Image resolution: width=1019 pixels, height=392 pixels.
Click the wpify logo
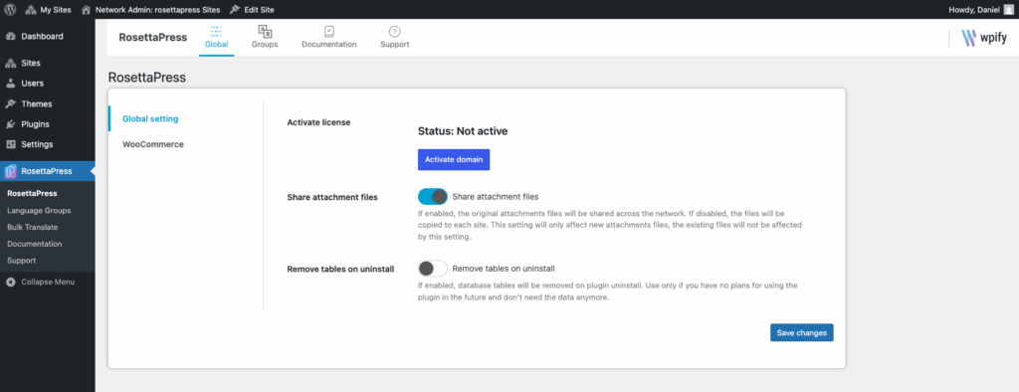point(984,38)
